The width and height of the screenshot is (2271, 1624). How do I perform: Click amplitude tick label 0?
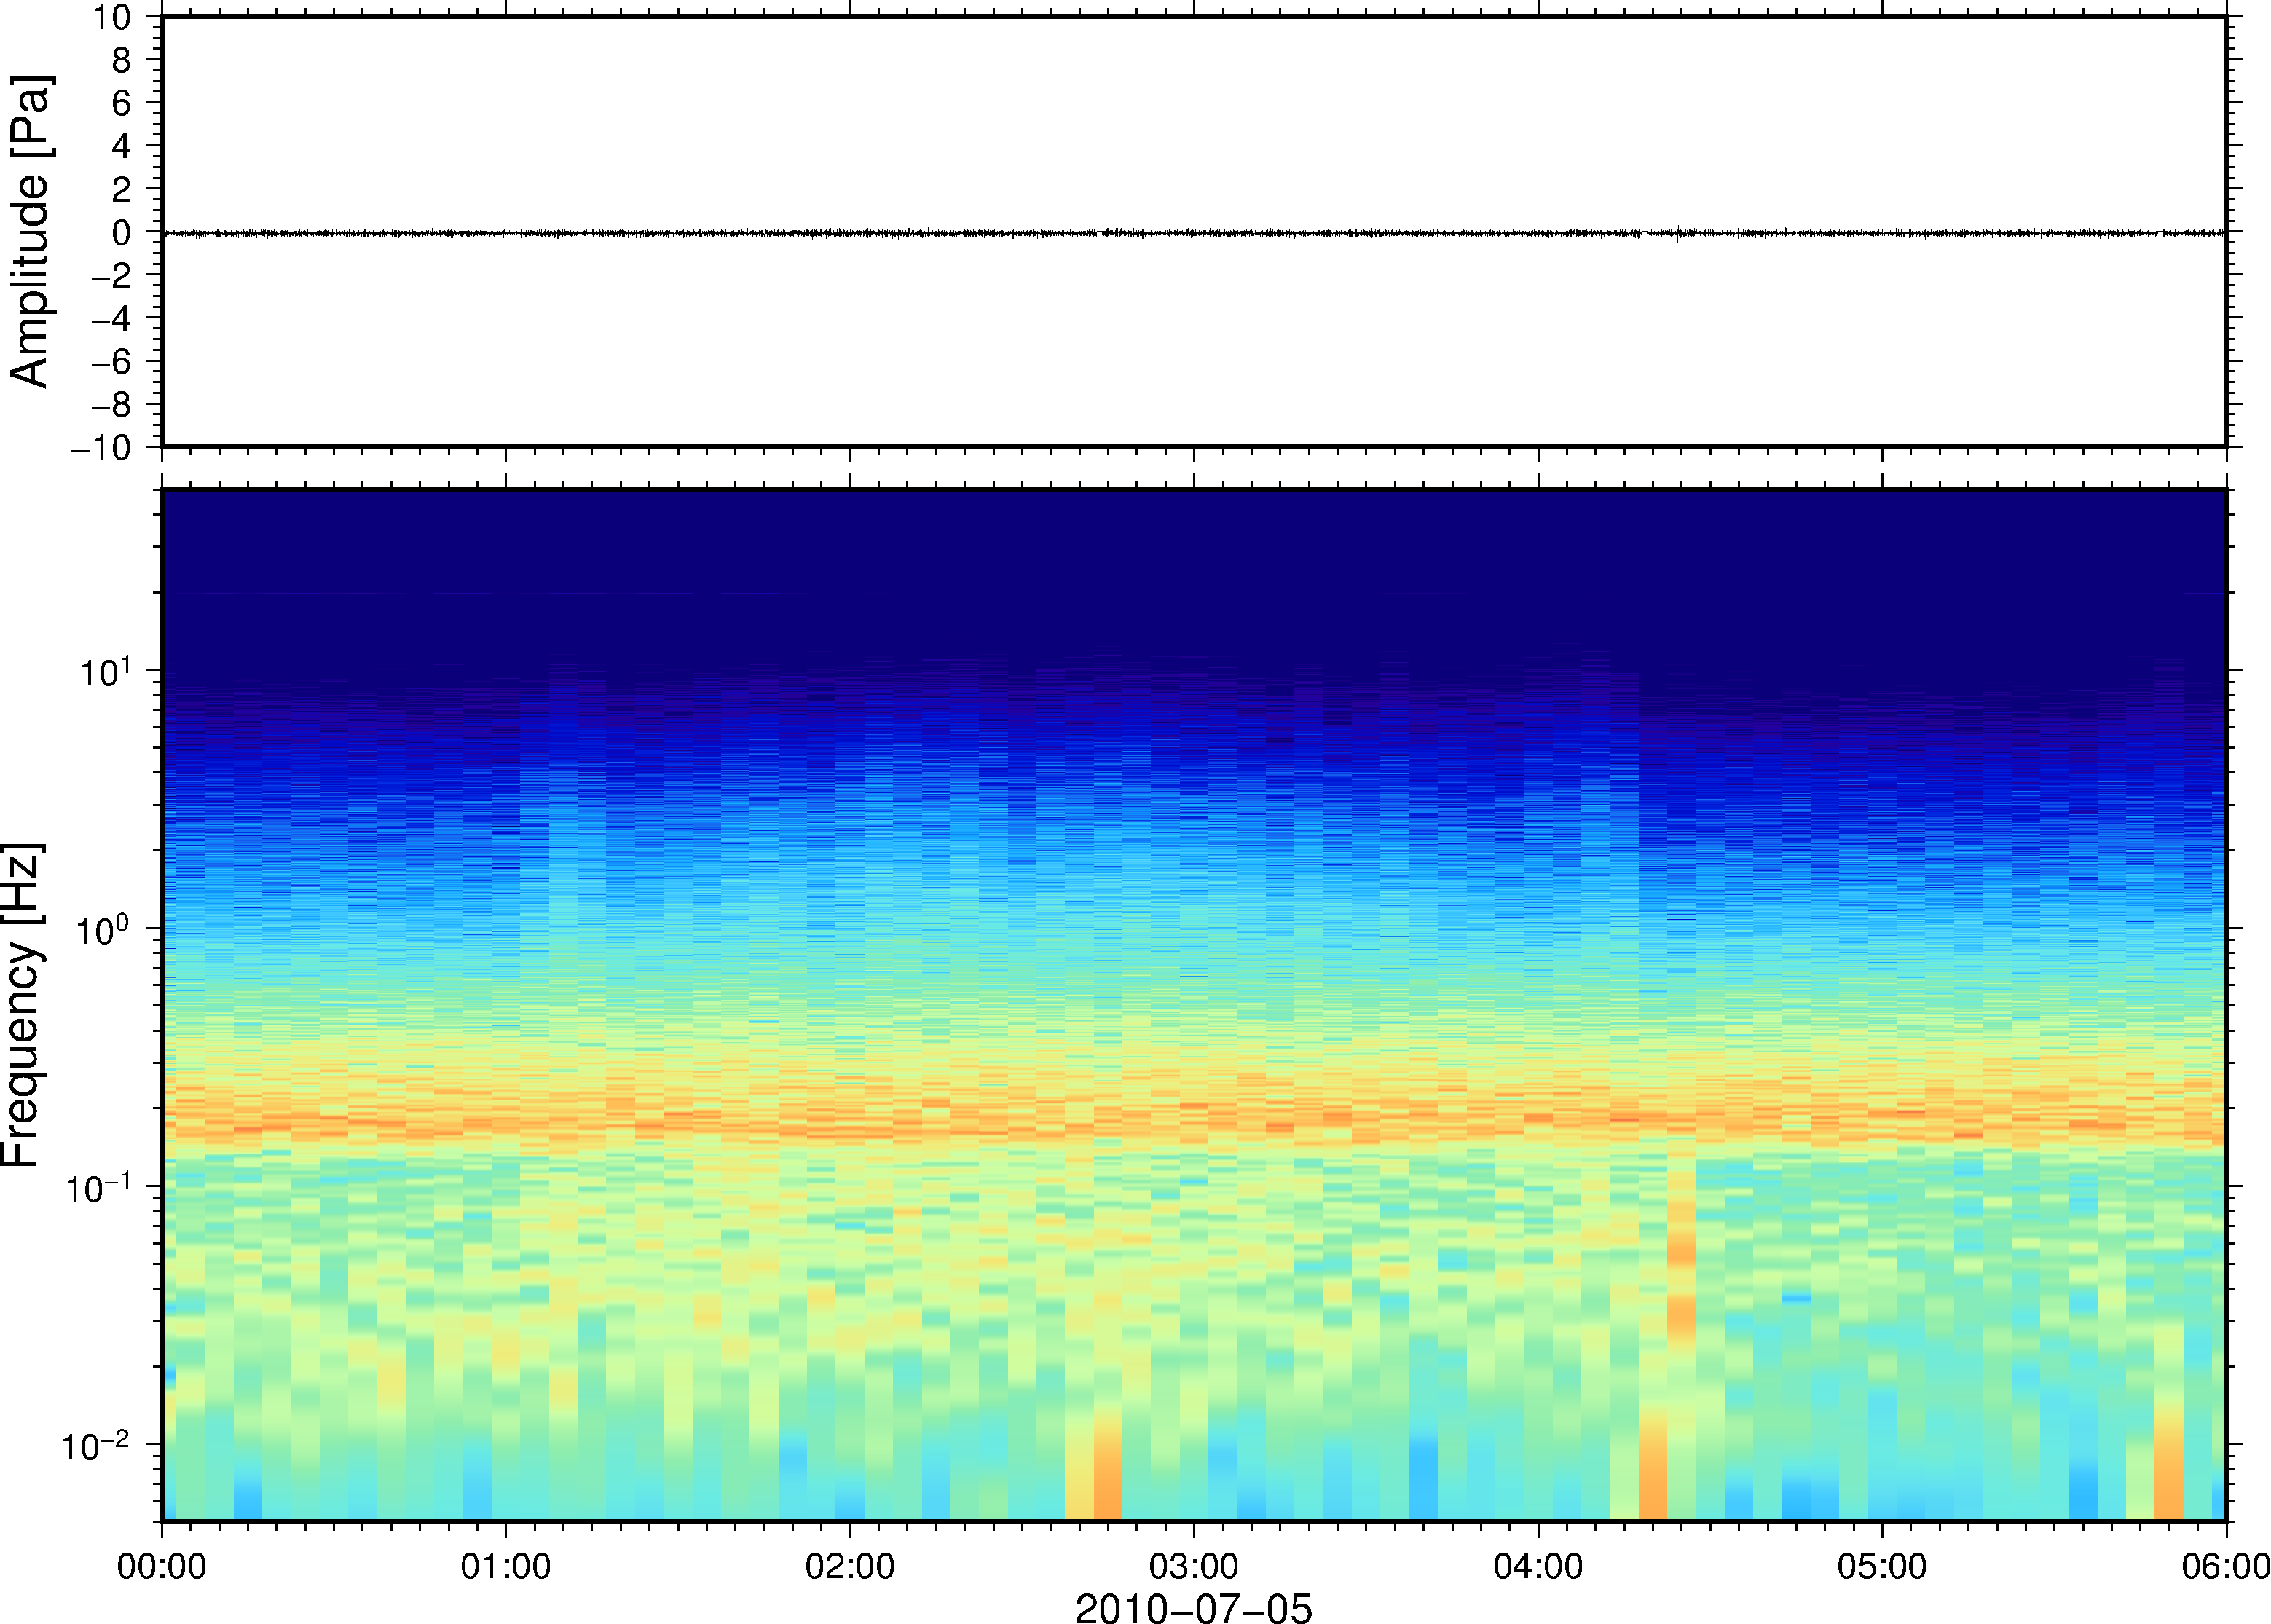click(122, 232)
